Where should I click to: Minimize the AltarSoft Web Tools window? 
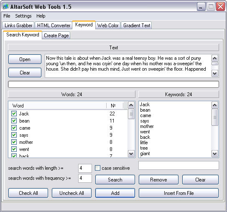201,7
